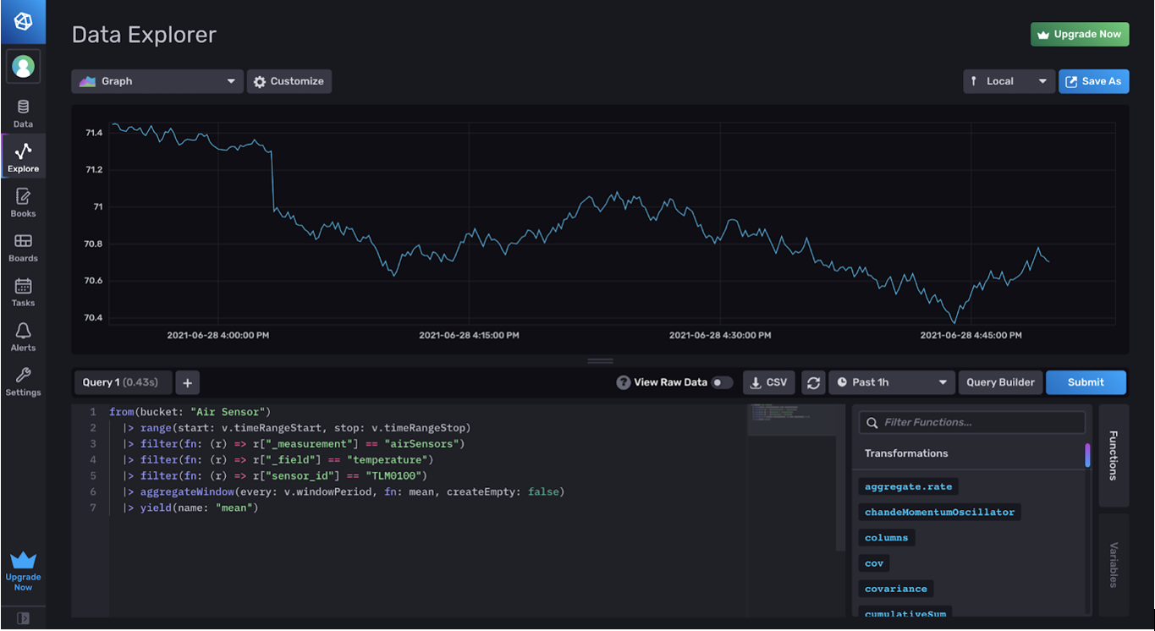Insert the columns function
Image resolution: width=1155 pixels, height=631 pixels.
pyautogui.click(x=886, y=538)
